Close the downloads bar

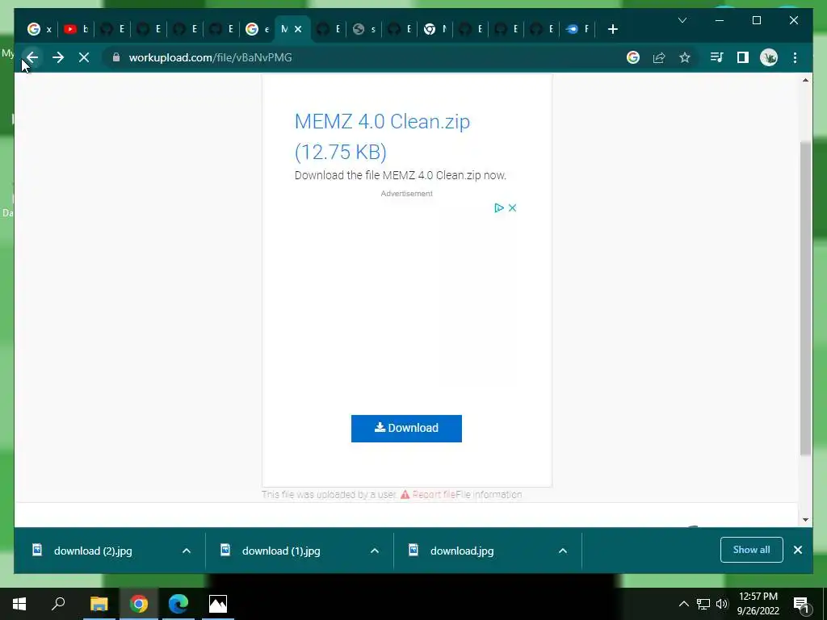pos(798,550)
